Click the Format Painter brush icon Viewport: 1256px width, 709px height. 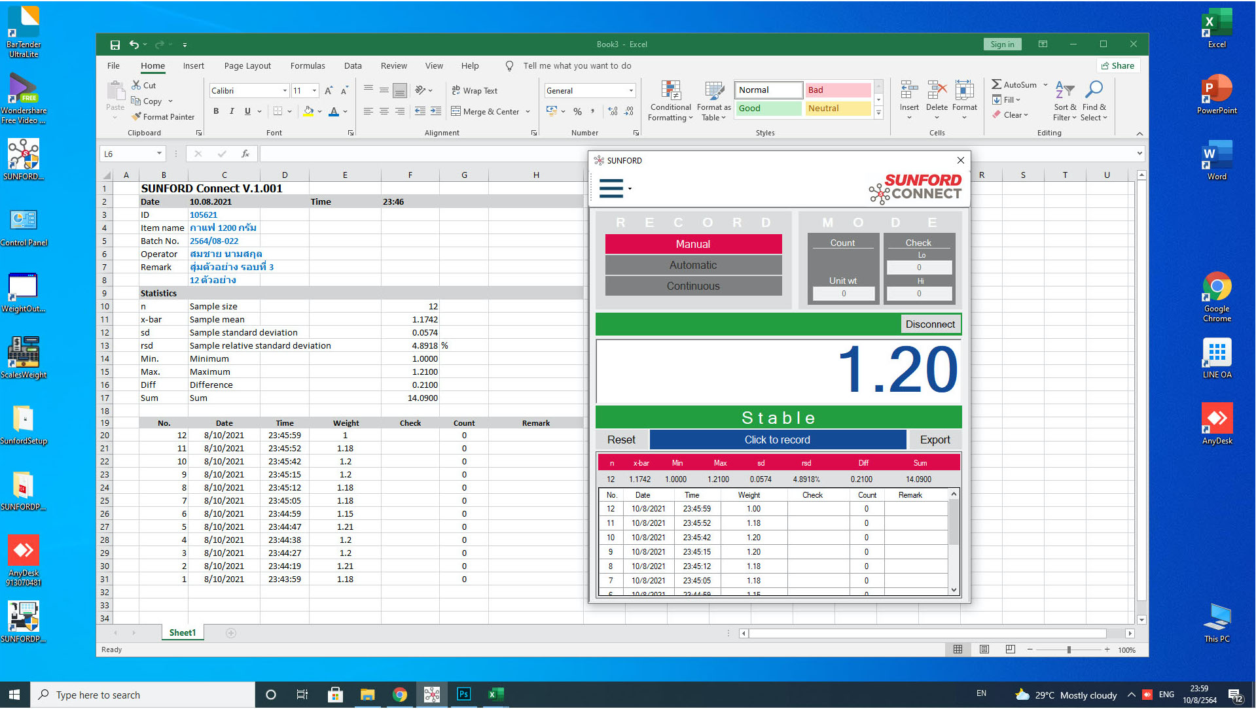[x=136, y=117]
